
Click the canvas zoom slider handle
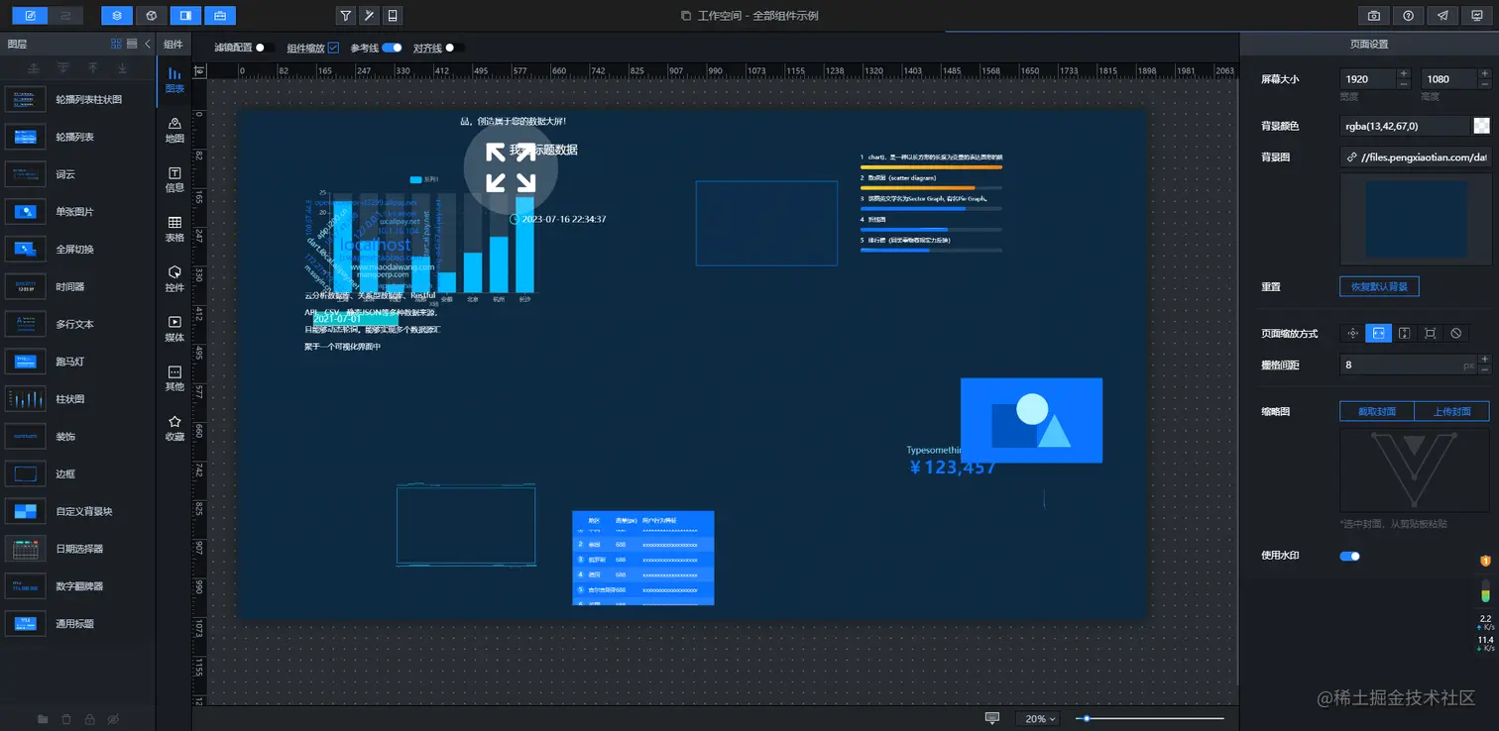[1088, 718]
